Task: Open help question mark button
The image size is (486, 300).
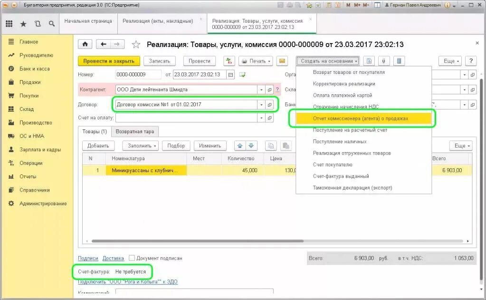Action: [x=471, y=61]
